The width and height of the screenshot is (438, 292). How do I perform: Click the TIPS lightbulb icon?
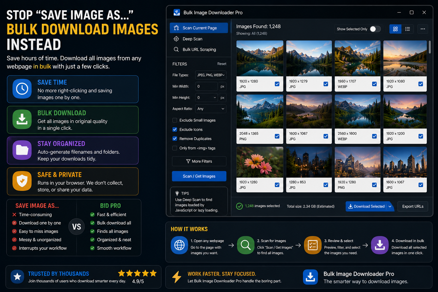click(177, 193)
